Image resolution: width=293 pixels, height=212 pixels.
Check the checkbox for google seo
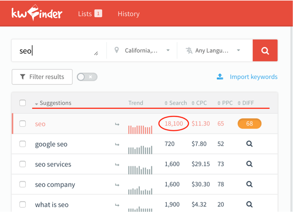pos(23,144)
